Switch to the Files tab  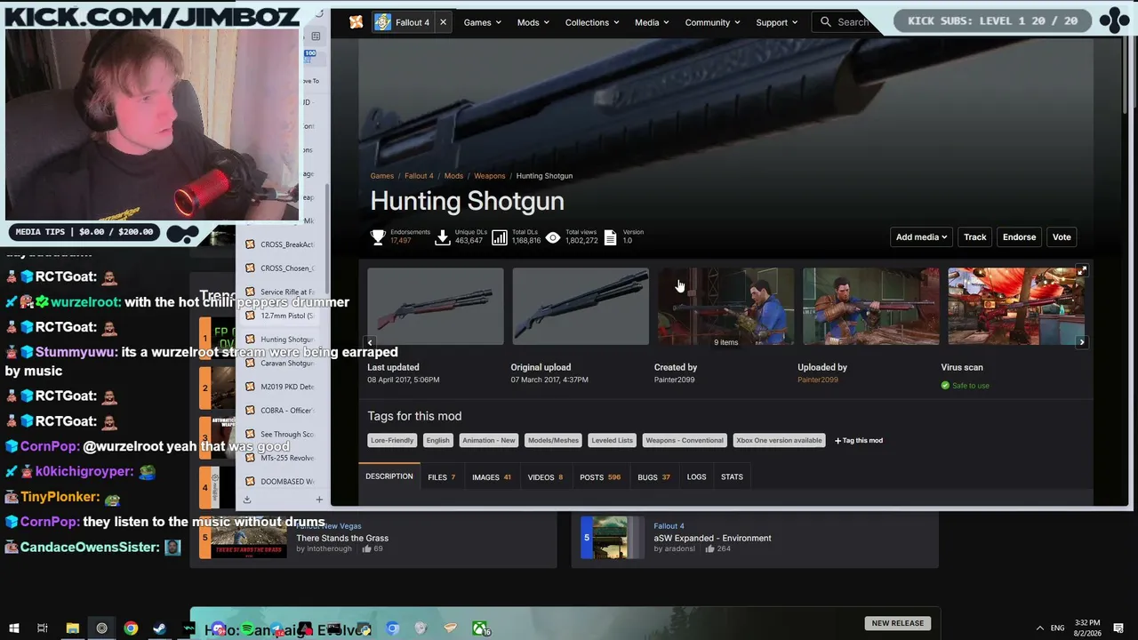tap(442, 477)
